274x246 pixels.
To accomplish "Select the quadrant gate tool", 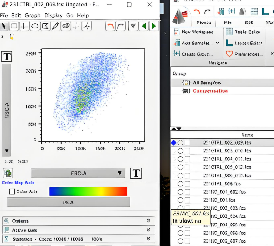I will [x=24, y=26].
